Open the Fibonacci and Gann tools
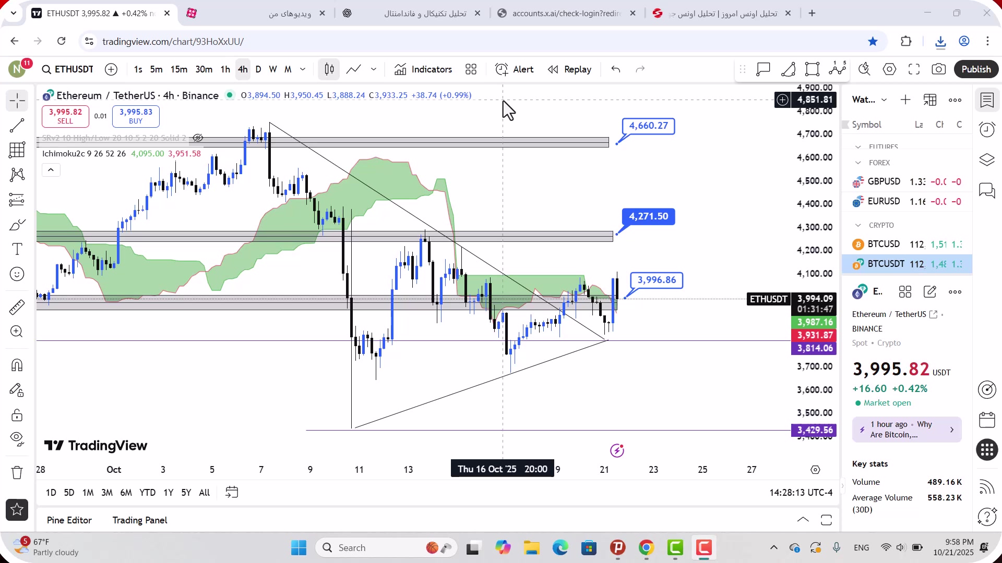The width and height of the screenshot is (1002, 563). point(17,150)
